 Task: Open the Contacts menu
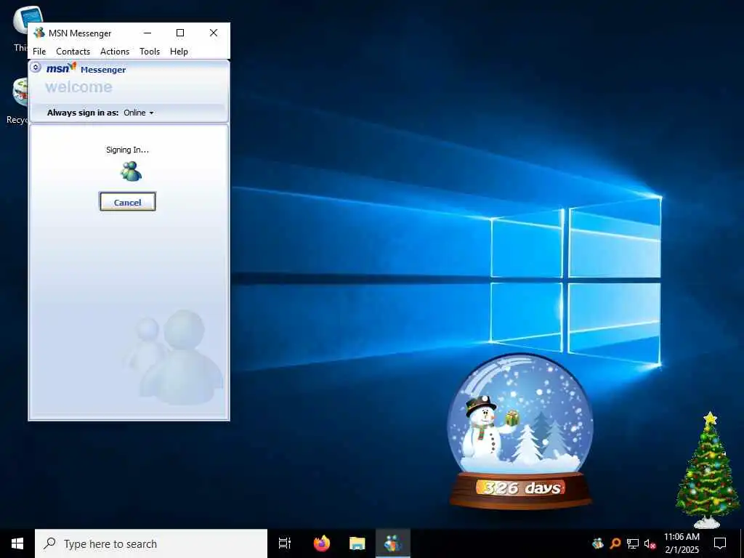point(73,52)
